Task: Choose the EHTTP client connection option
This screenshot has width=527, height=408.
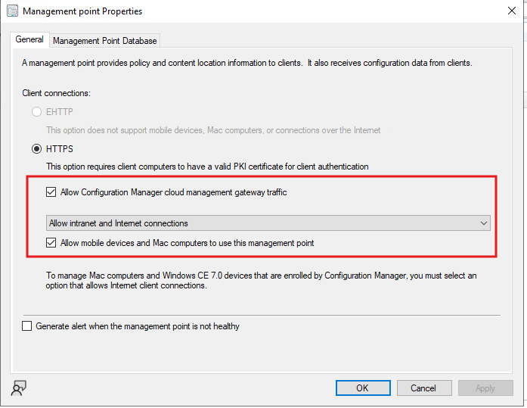Action: (x=36, y=112)
